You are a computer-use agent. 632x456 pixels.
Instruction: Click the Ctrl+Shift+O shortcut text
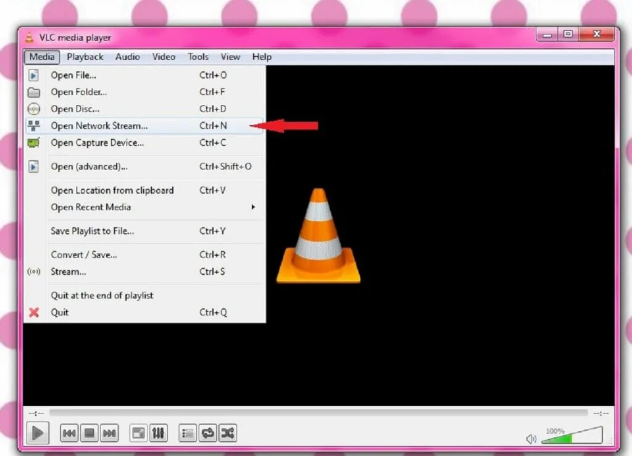[x=225, y=166]
